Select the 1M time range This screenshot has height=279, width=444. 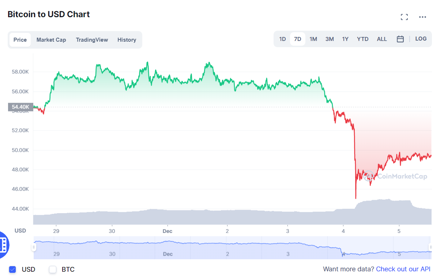(313, 39)
